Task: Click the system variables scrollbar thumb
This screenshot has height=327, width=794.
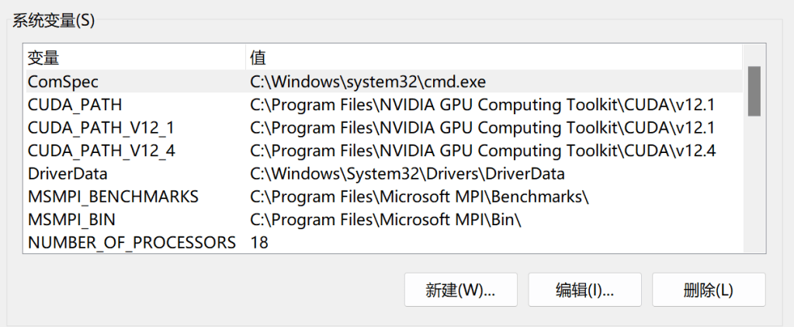Action: pos(754,91)
